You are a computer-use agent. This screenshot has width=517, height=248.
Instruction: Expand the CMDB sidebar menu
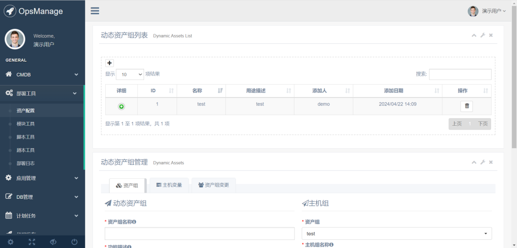tap(42, 75)
